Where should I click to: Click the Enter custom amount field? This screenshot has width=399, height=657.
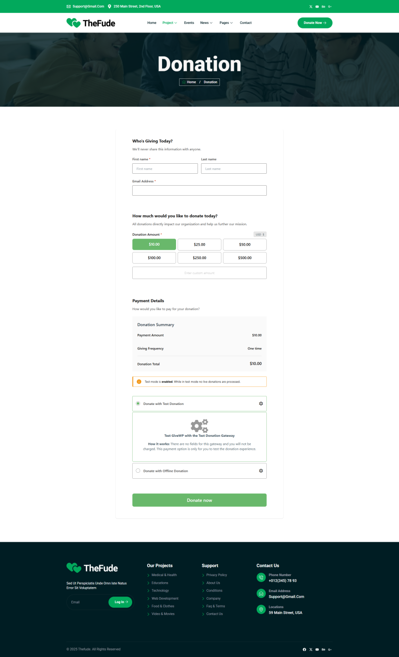199,273
